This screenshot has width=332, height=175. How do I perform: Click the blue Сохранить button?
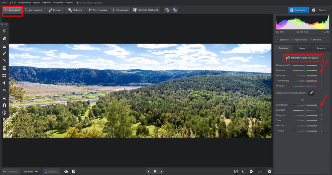298,10
